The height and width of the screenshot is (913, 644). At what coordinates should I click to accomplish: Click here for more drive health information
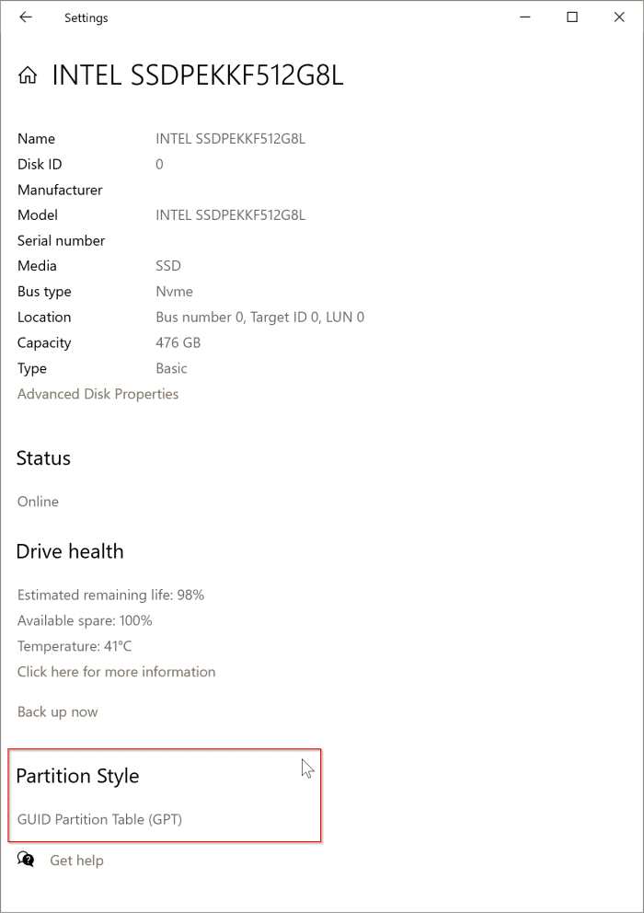point(116,672)
